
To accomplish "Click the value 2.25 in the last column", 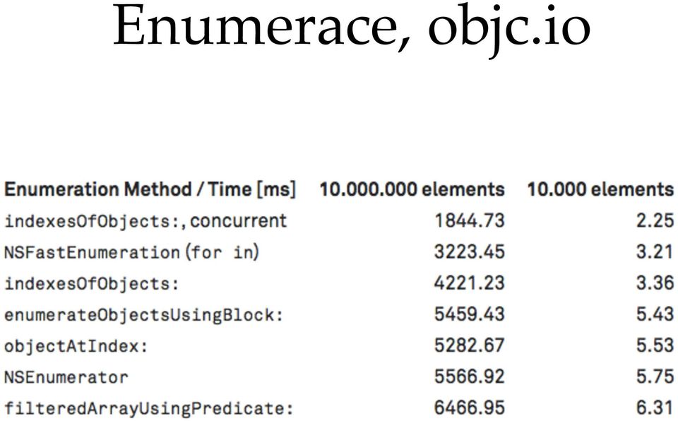I will tap(655, 220).
